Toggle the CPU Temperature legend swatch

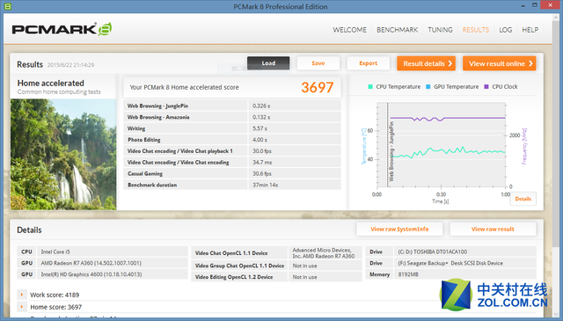tap(370, 86)
